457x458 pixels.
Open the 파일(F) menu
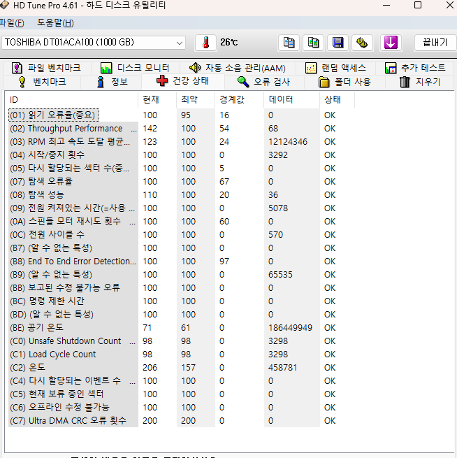tap(12, 23)
